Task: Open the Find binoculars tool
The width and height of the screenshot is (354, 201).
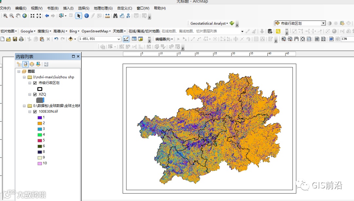Action: click(x=115, y=16)
